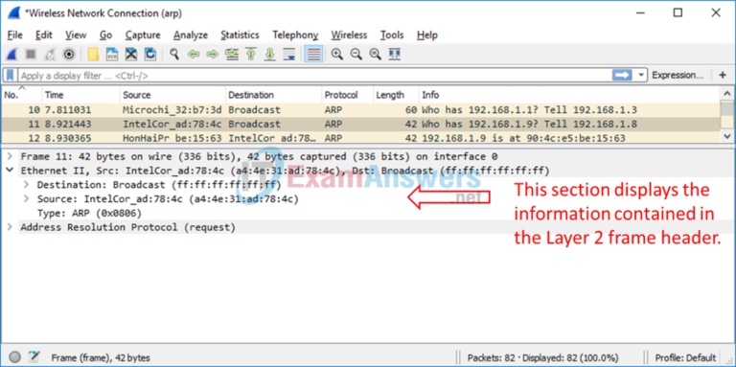
Task: Go to specified packet icon
Action: pos(232,55)
